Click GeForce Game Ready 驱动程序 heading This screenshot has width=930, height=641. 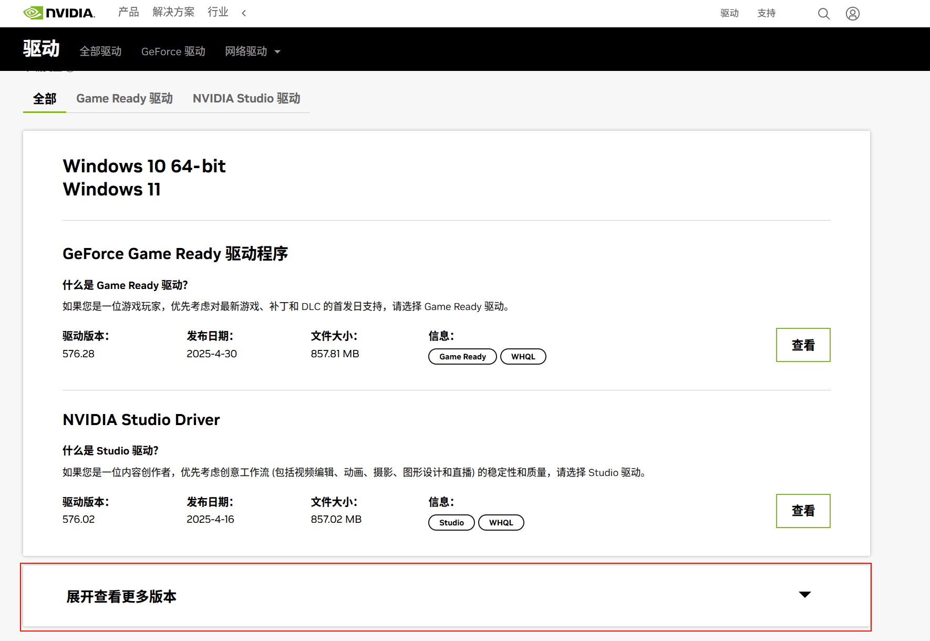pyautogui.click(x=175, y=254)
